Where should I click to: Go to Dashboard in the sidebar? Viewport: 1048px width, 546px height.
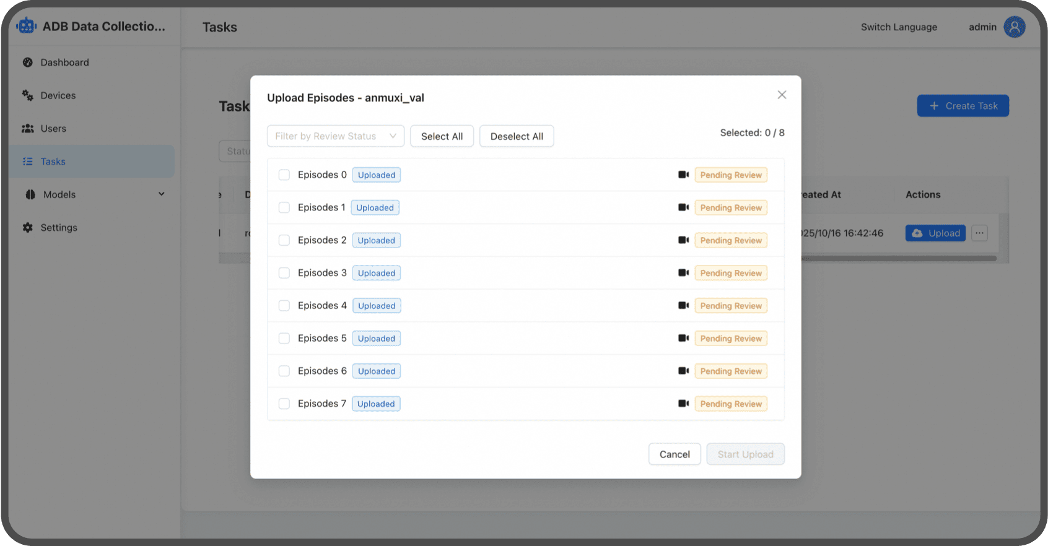(x=64, y=63)
